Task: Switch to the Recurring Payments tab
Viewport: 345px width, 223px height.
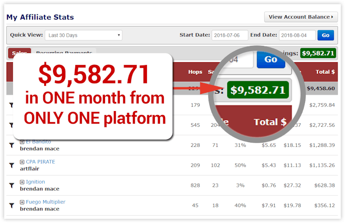Action: pyautogui.click(x=64, y=51)
